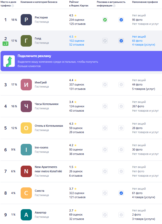Click '337 оценок' for ИннГрей
This screenshot has width=162, height=224.
point(77,84)
